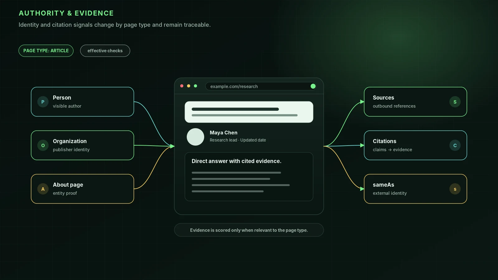Click the AUTHORITY & EVIDENCE title

(66, 13)
